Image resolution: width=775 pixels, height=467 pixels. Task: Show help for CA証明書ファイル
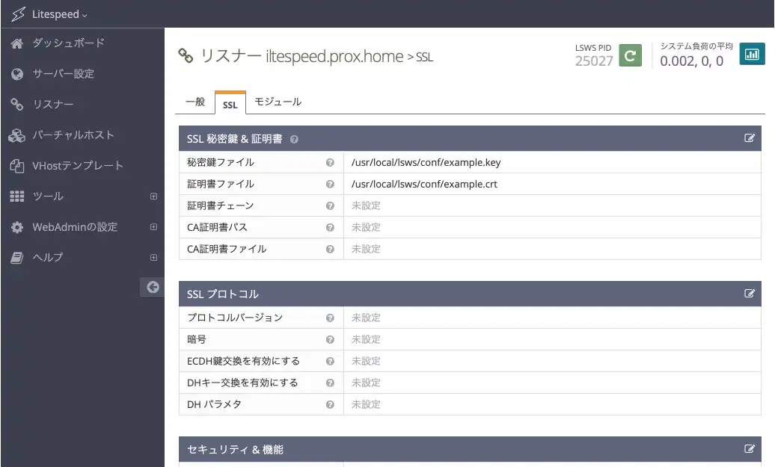tap(330, 250)
